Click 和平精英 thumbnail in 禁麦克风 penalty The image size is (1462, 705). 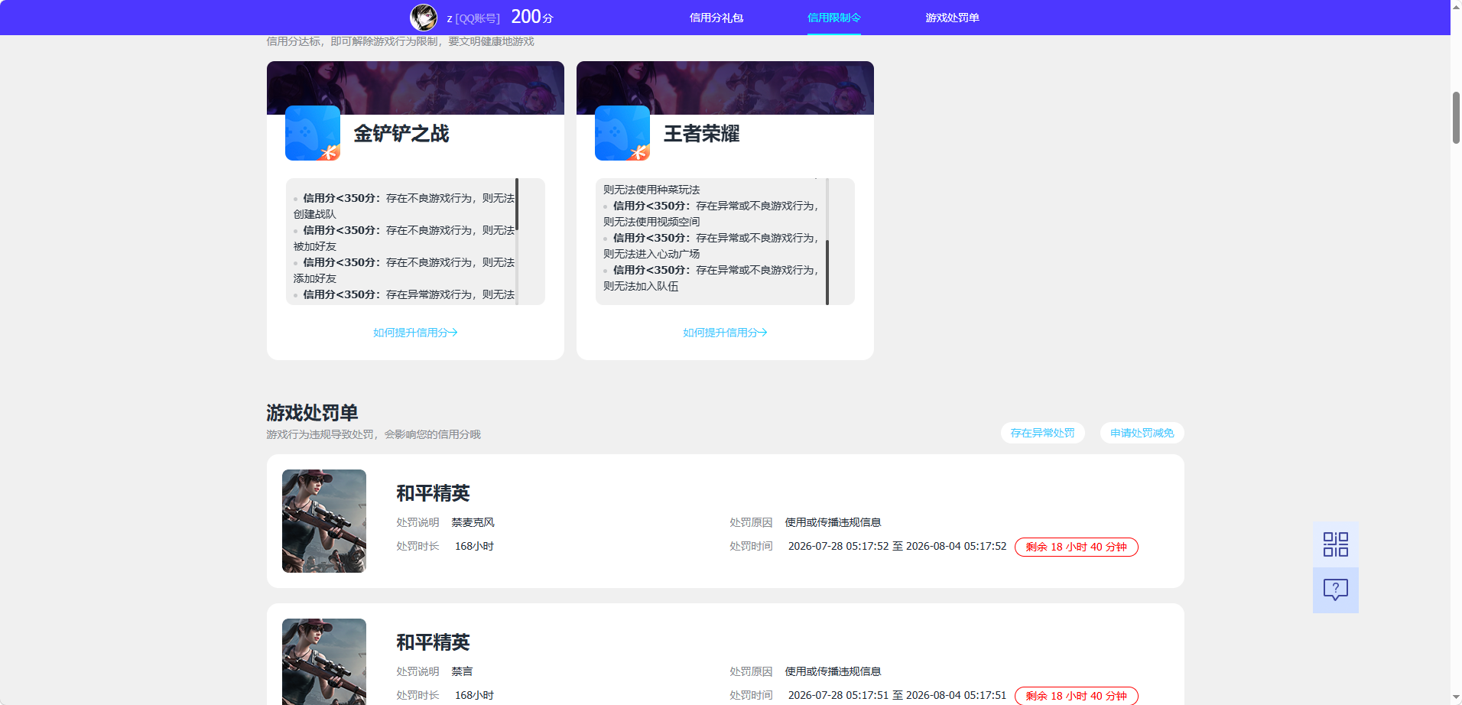click(324, 521)
